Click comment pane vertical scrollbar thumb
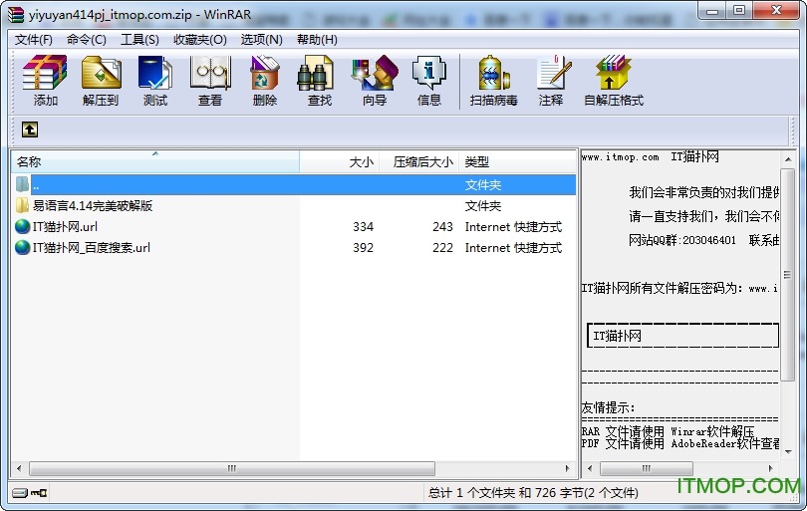The height and width of the screenshot is (511, 807). (x=787, y=274)
